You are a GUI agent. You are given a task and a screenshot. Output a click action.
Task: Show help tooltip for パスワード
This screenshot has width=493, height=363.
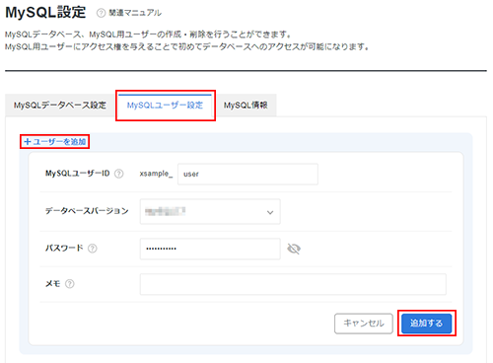[x=93, y=249]
